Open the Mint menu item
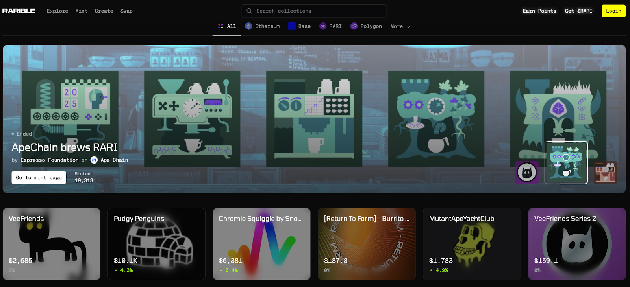Viewport: 630px width, 287px height. [x=82, y=11]
